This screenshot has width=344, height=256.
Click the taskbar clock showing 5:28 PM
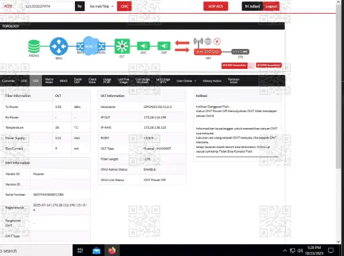pyautogui.click(x=314, y=250)
